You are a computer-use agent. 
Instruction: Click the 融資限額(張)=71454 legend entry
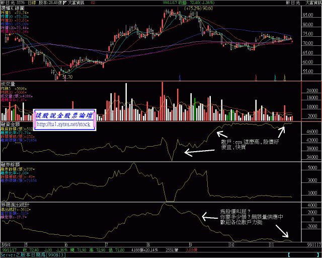click(19, 140)
